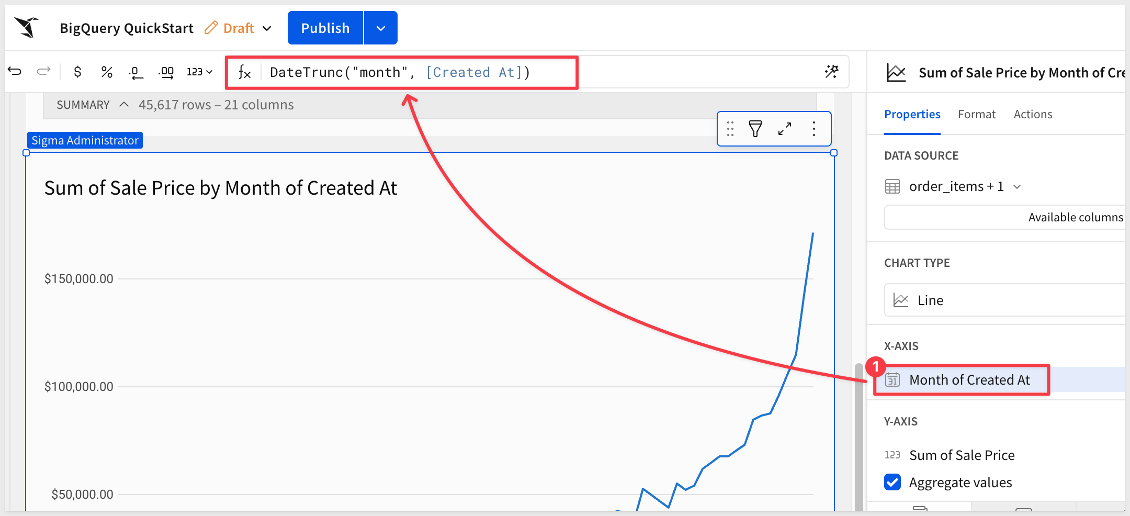Maximize chart with expand arrows icon
The height and width of the screenshot is (516, 1130).
pyautogui.click(x=784, y=129)
